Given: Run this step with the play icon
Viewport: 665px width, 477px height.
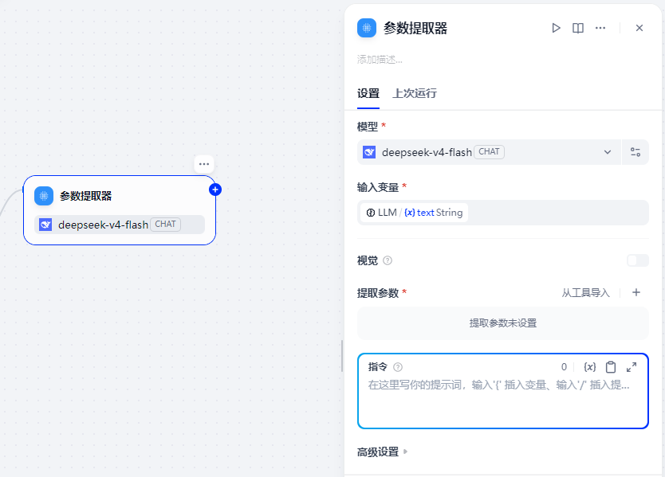Looking at the screenshot, I should click(x=556, y=28).
